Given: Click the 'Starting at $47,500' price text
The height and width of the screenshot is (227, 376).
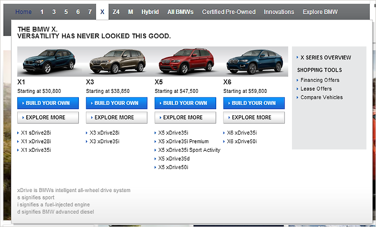Looking at the screenshot, I should point(177,91).
